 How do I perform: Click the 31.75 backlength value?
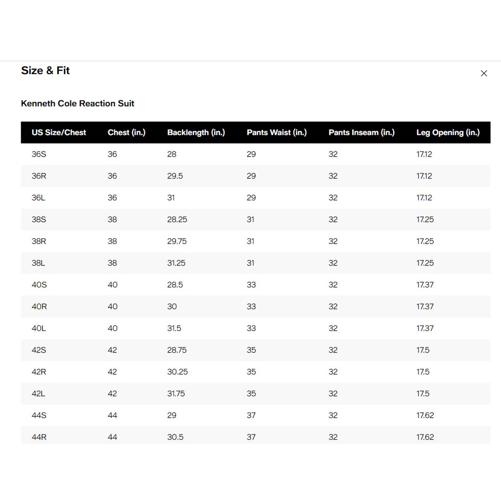pyautogui.click(x=176, y=394)
